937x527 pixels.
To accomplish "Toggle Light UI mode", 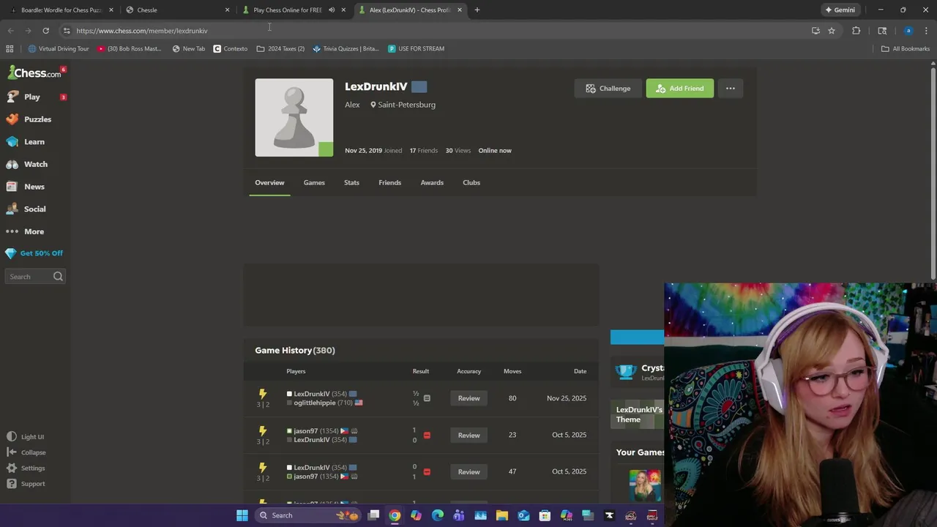I will pyautogui.click(x=25, y=437).
